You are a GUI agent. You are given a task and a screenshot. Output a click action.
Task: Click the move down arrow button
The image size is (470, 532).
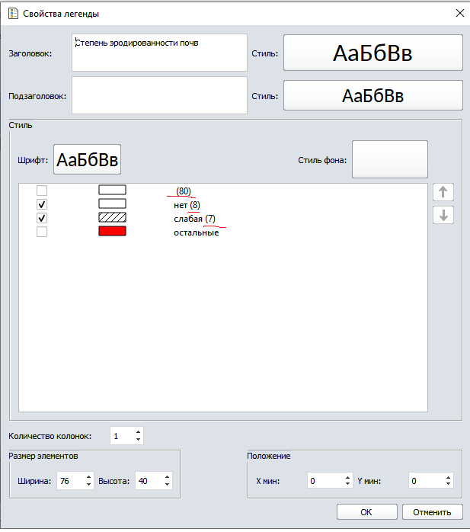[x=443, y=215]
